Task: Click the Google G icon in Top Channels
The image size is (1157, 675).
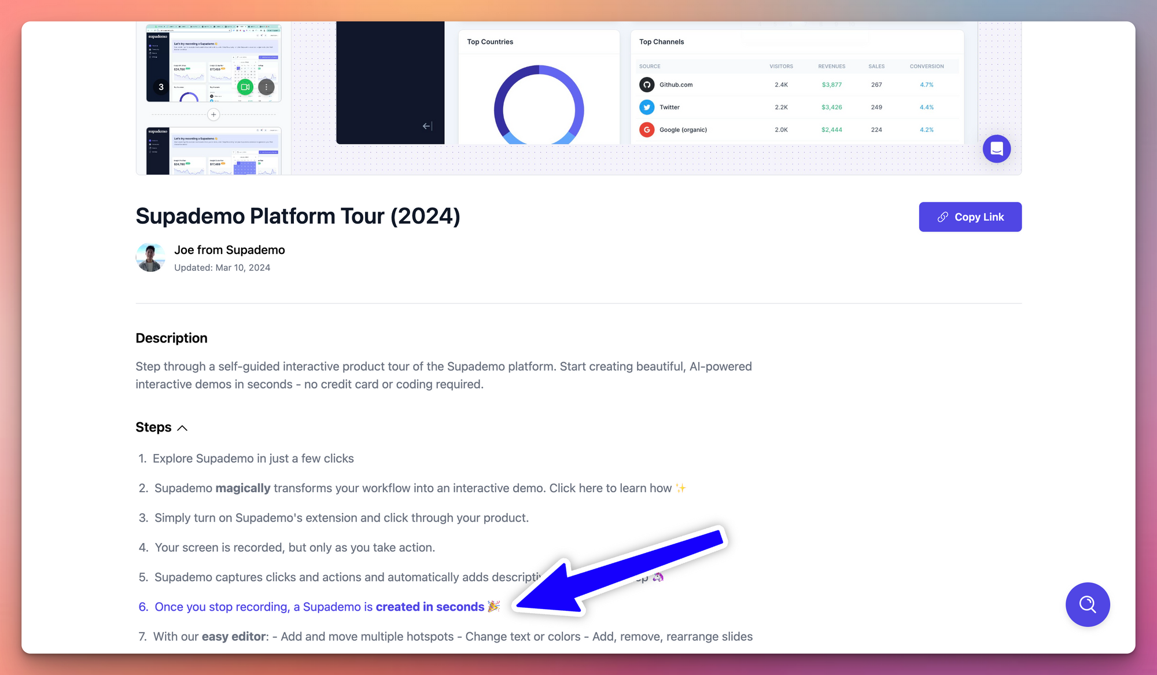Action: pos(647,130)
